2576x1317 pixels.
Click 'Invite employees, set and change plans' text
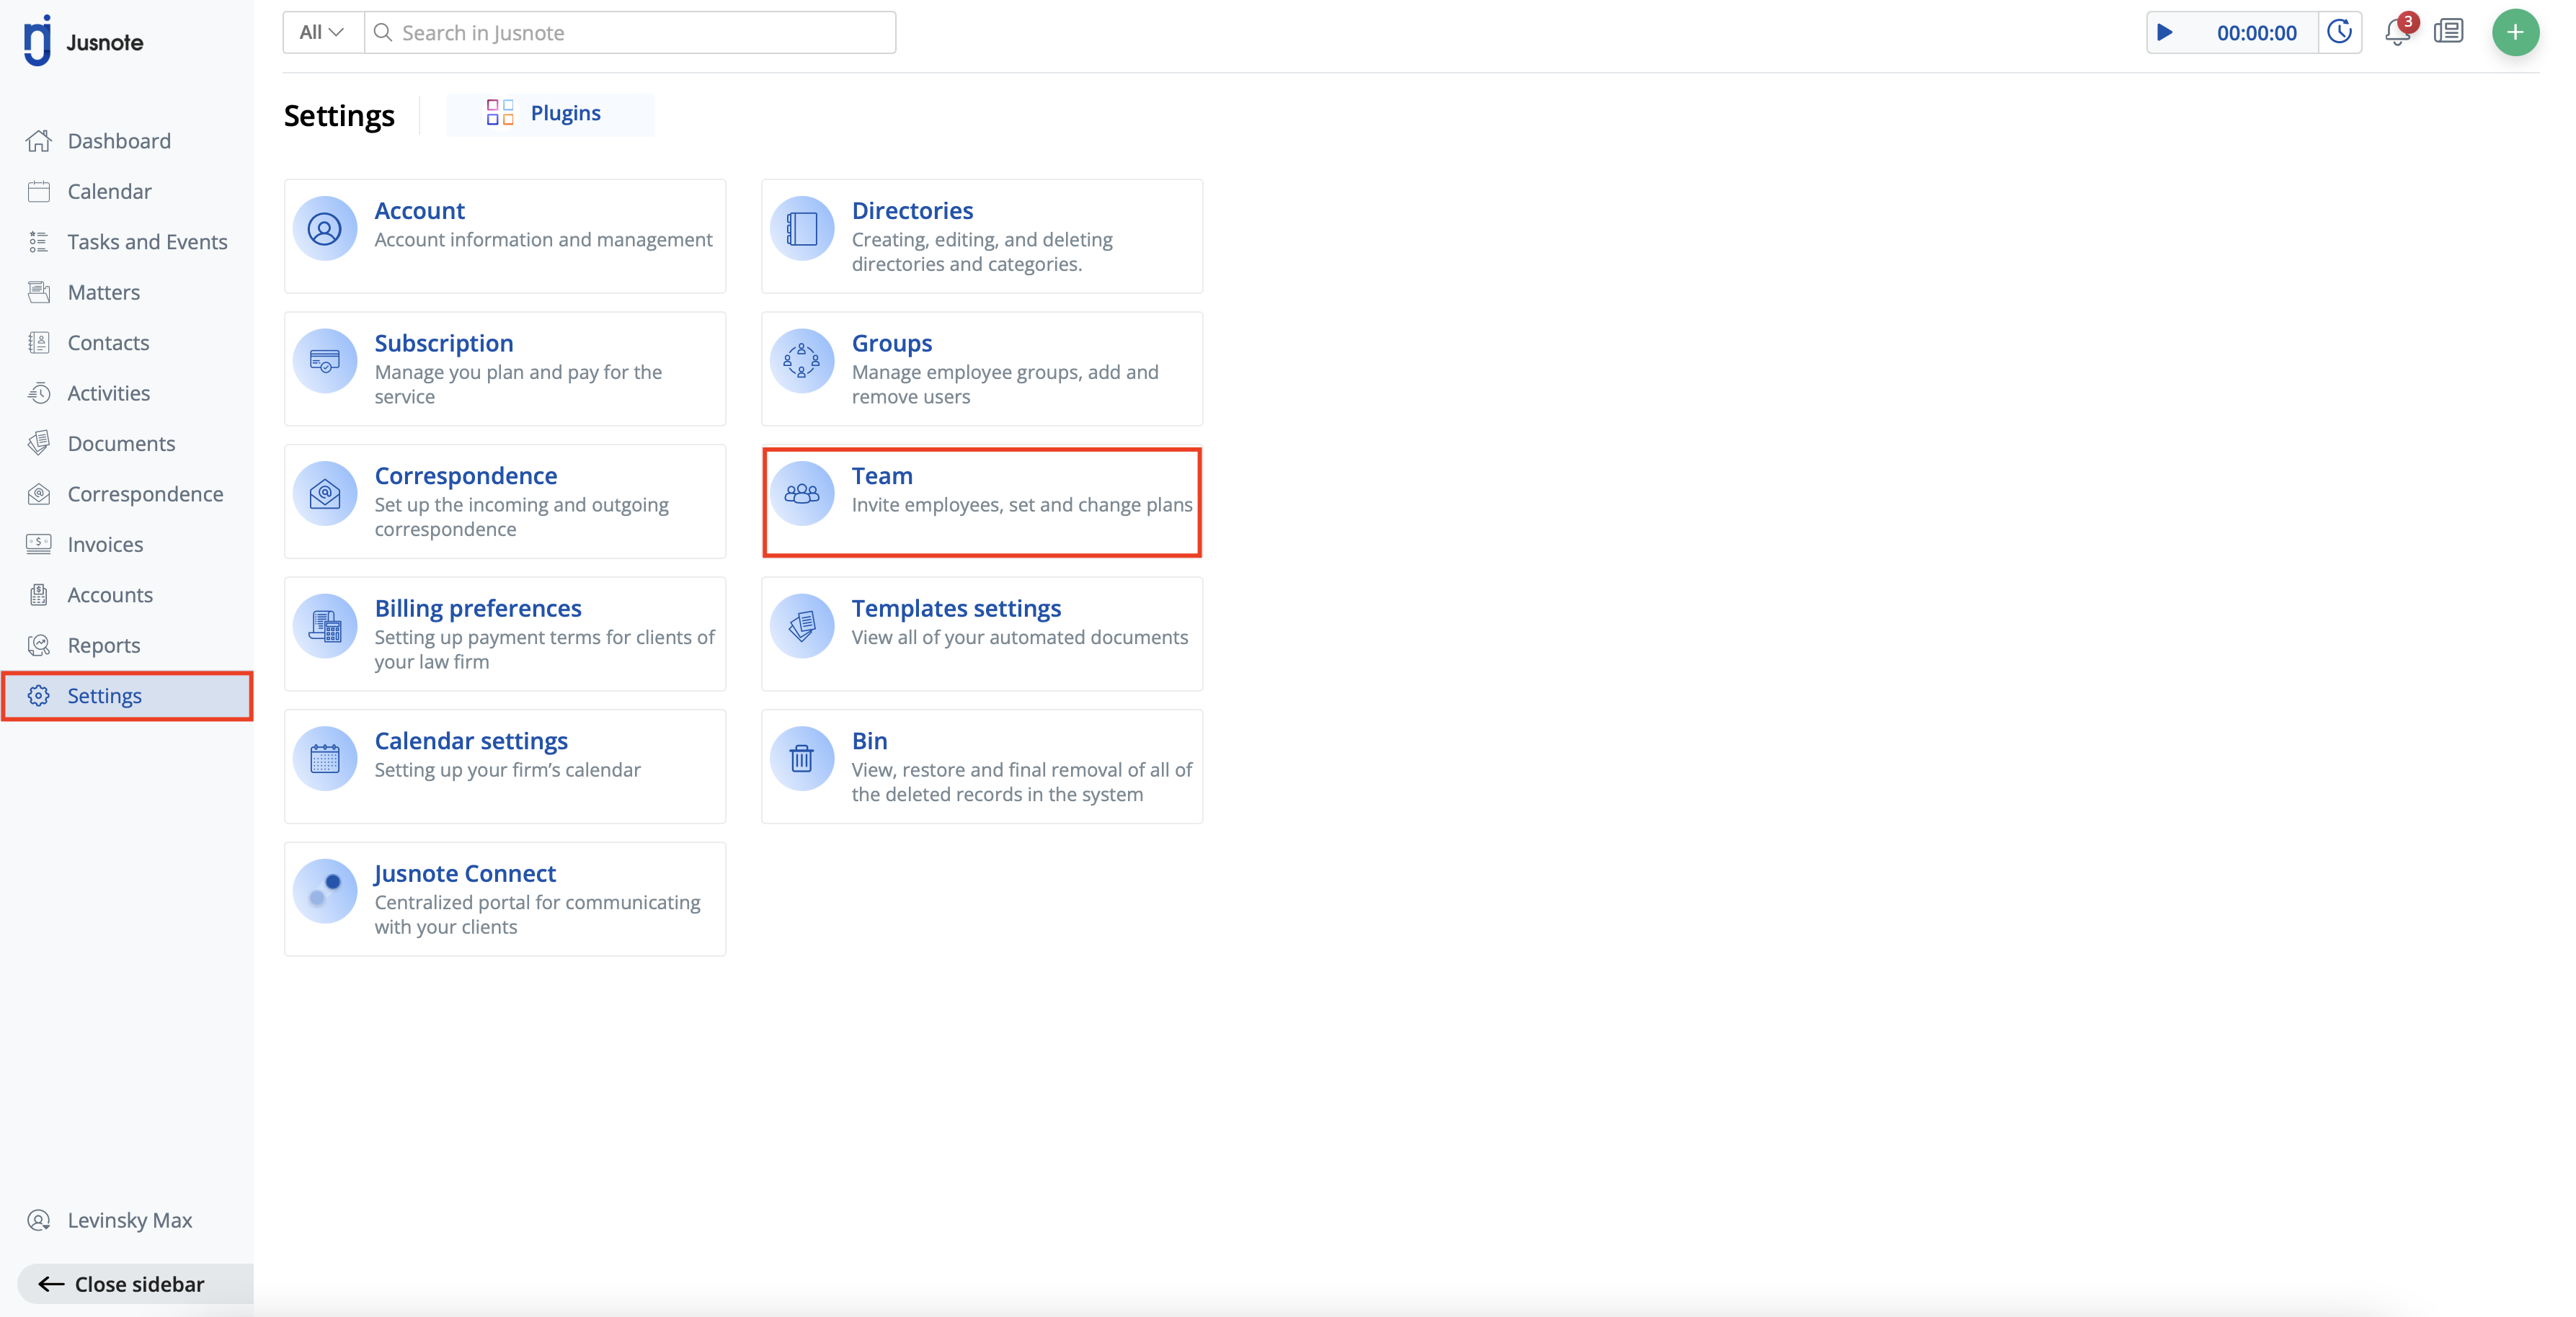coord(1022,504)
